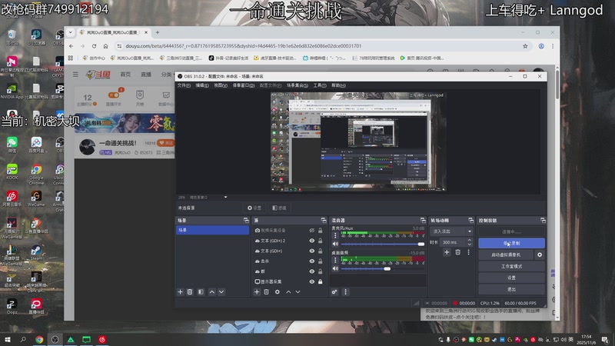Mute the 桌面音频 speaker icon

(335, 268)
